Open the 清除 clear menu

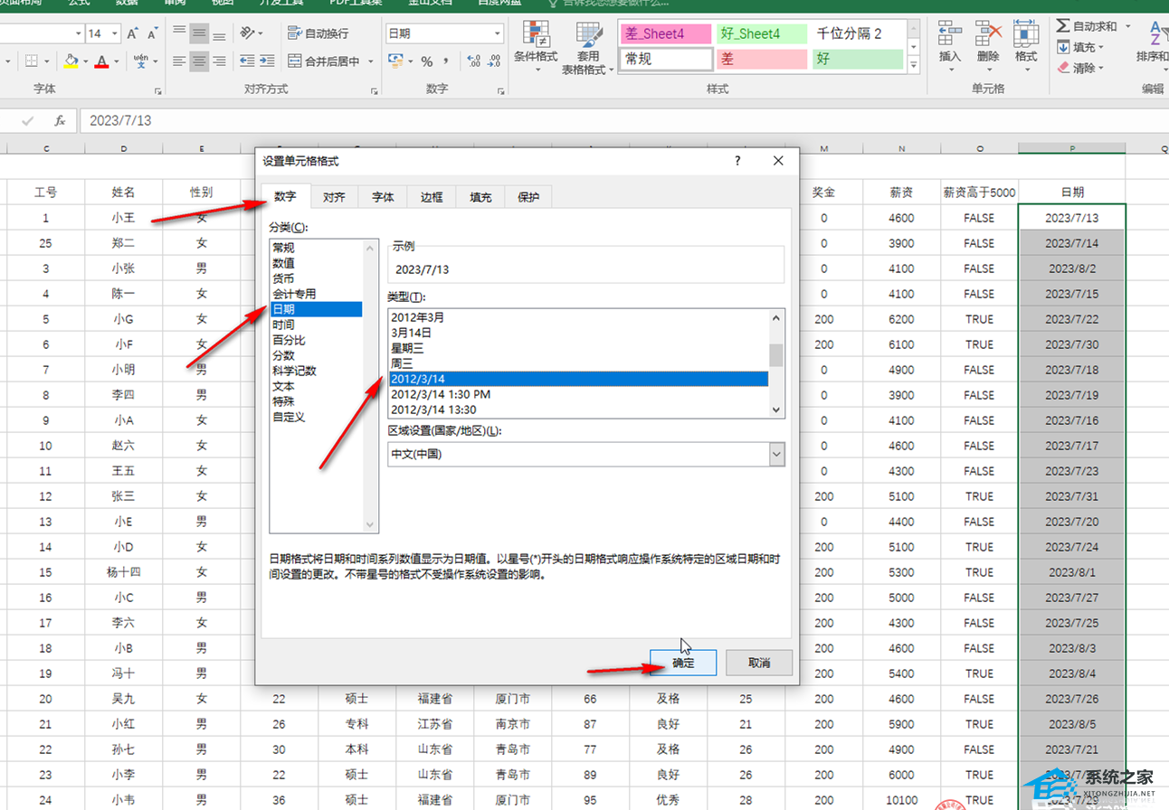(x=1080, y=68)
